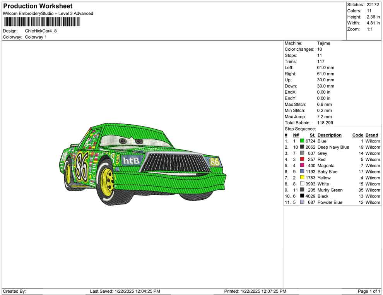This screenshot has height=295, width=383.
Task: Click the Deep Navy Blue color swatch
Action: (302, 147)
